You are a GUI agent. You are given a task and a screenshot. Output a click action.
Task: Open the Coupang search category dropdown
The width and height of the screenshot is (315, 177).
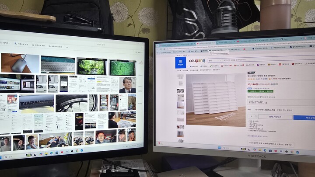tap(215, 60)
